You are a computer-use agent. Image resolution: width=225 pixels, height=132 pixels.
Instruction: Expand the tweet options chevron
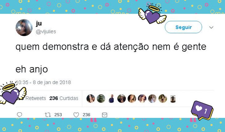coord(211,27)
